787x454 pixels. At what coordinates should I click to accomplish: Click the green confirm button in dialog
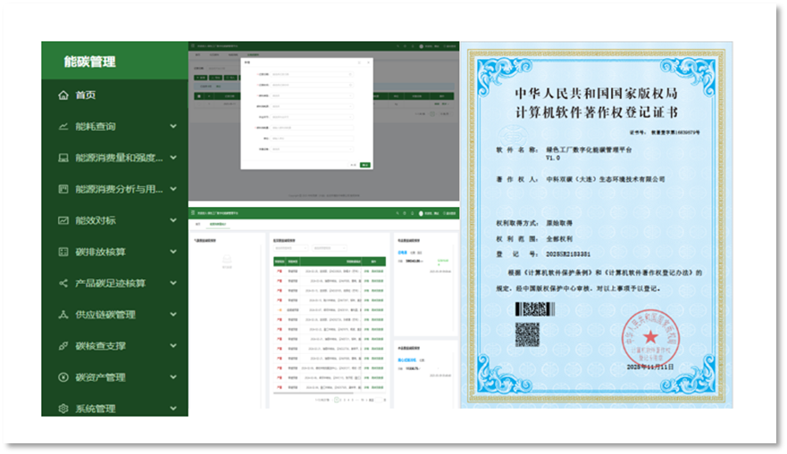(x=365, y=164)
